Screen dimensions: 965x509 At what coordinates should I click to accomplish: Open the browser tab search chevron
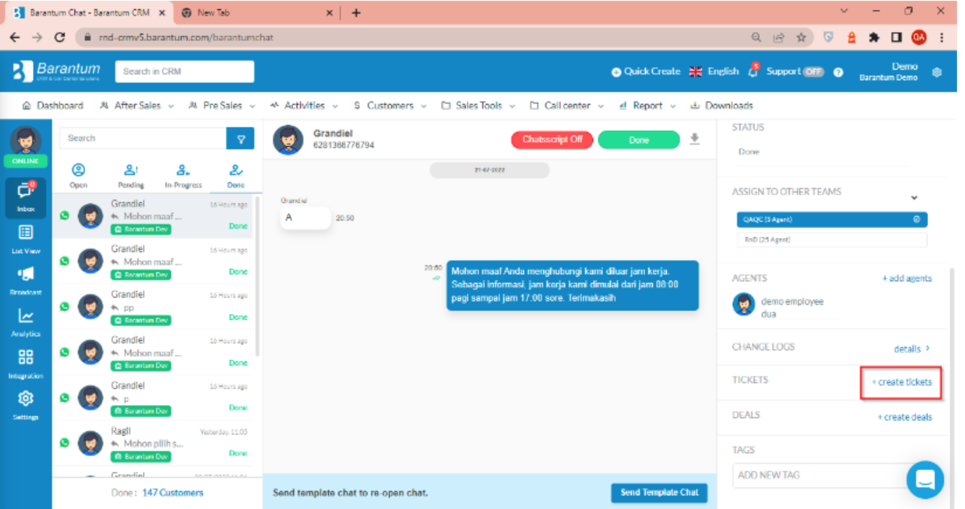(844, 11)
